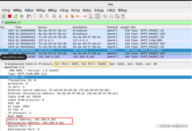Stop the running capture with red square
192x131 pixels.
10,16
